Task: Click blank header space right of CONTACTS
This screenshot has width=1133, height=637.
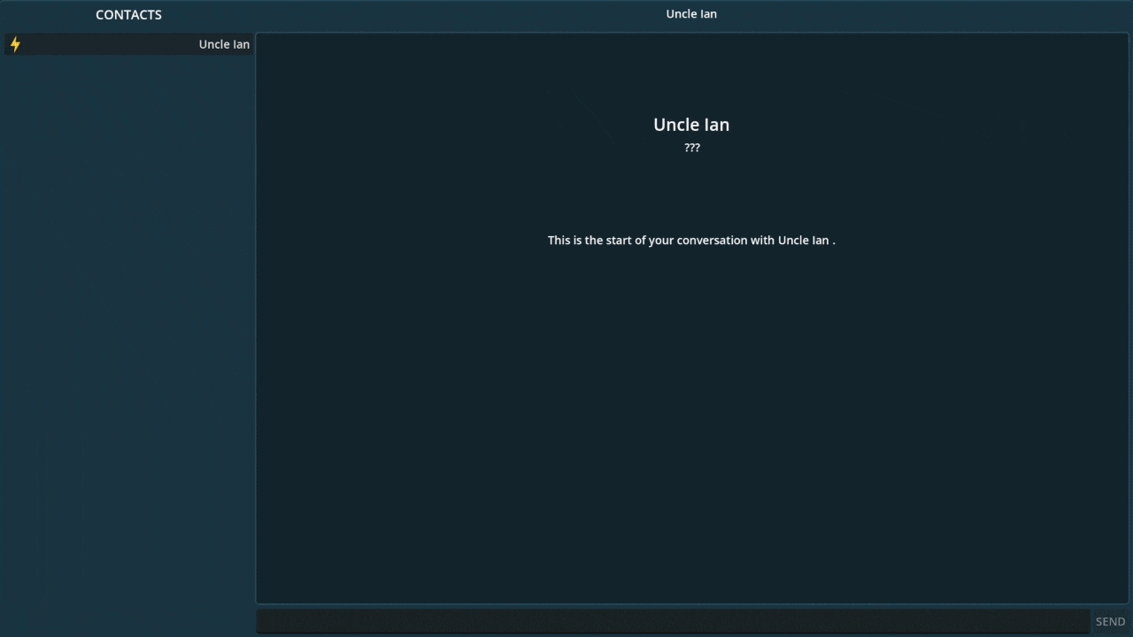Action: point(212,15)
